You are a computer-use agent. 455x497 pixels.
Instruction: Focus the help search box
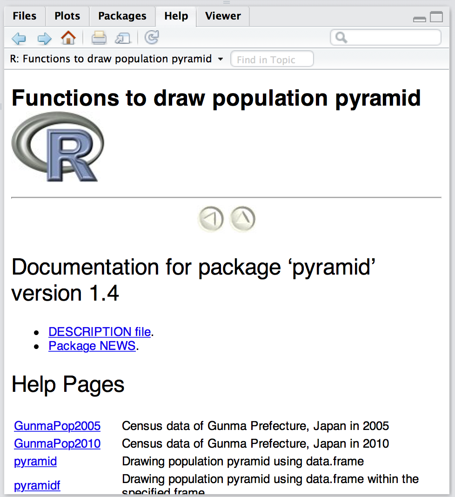tap(386, 37)
